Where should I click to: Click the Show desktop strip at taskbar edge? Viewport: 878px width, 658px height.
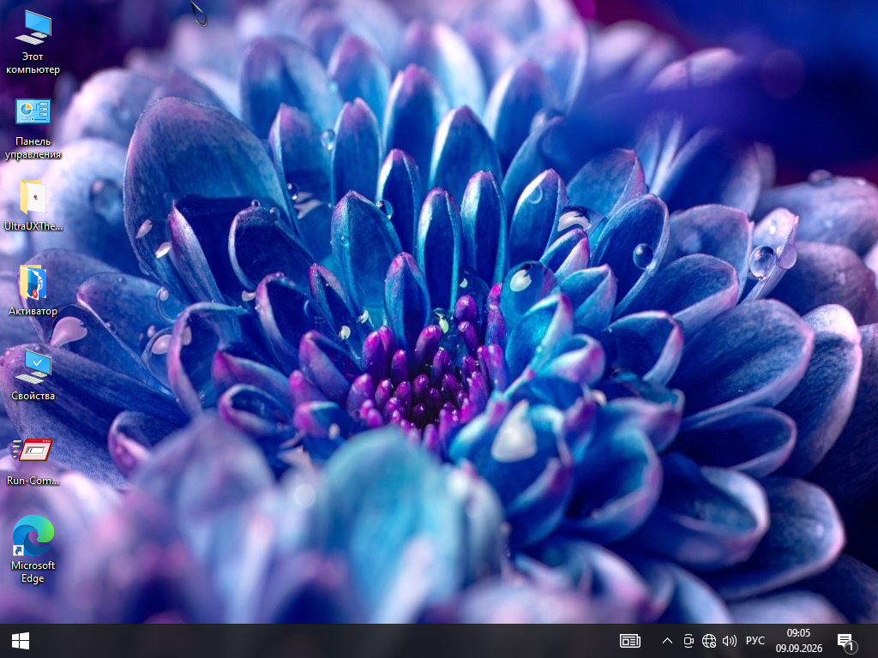[875, 641]
